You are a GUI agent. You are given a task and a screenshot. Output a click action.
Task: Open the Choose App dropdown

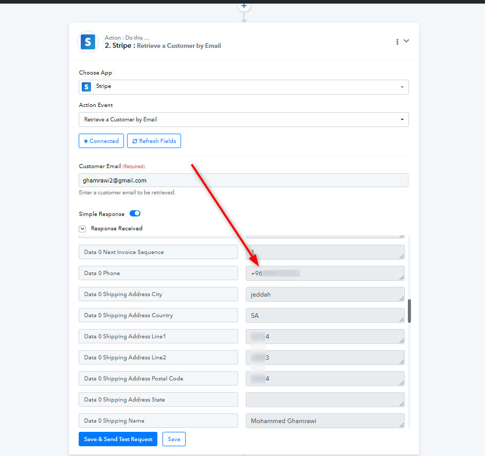244,87
